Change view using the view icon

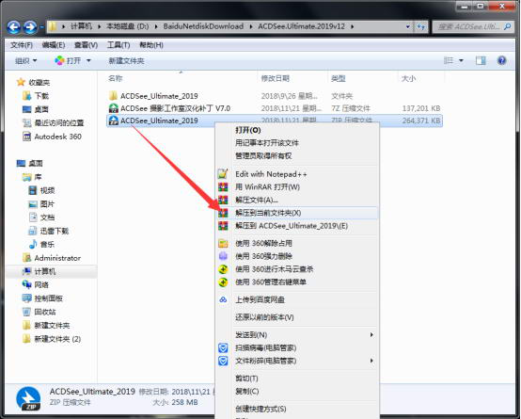tap(449, 60)
